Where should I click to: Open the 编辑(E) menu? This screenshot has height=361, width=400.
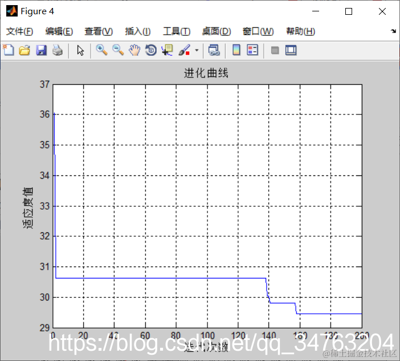pyautogui.click(x=59, y=31)
